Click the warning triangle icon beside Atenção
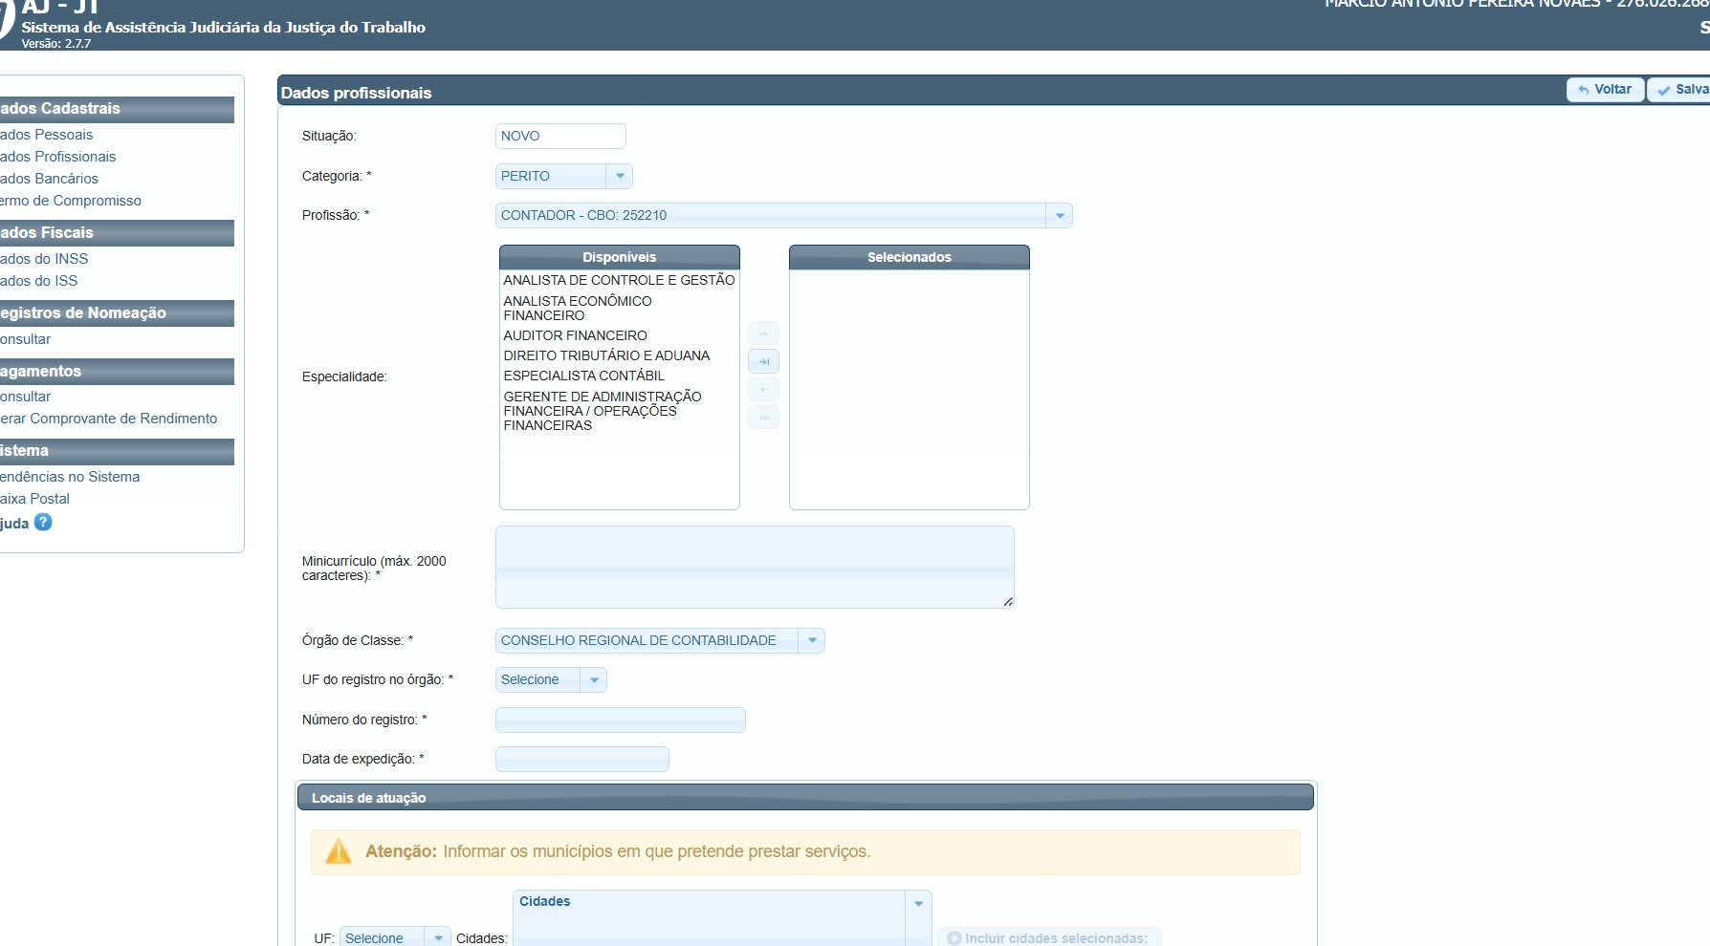Viewport: 1710px width, 946px height. (x=339, y=851)
